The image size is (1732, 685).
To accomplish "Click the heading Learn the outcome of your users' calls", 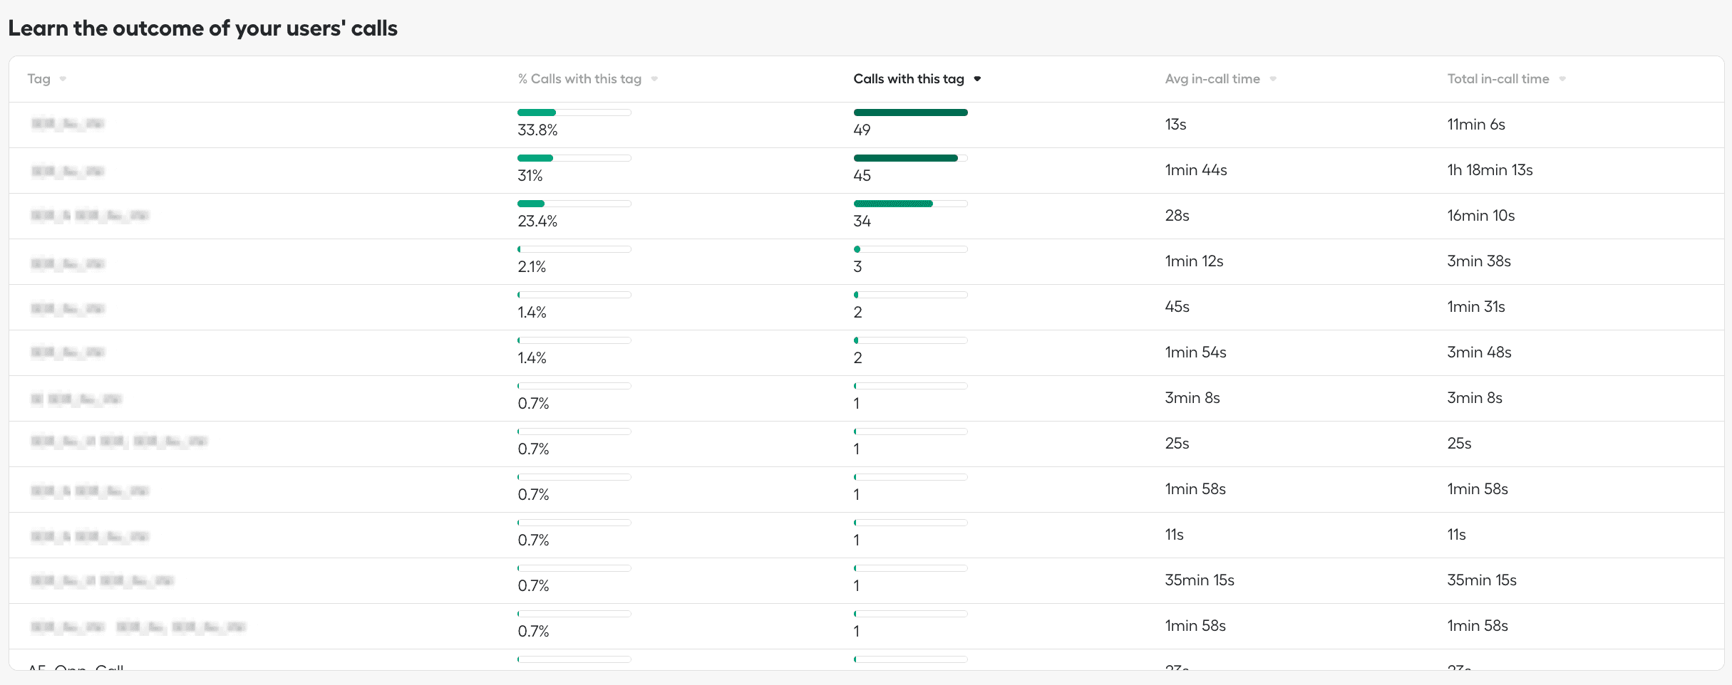I will click(x=203, y=28).
